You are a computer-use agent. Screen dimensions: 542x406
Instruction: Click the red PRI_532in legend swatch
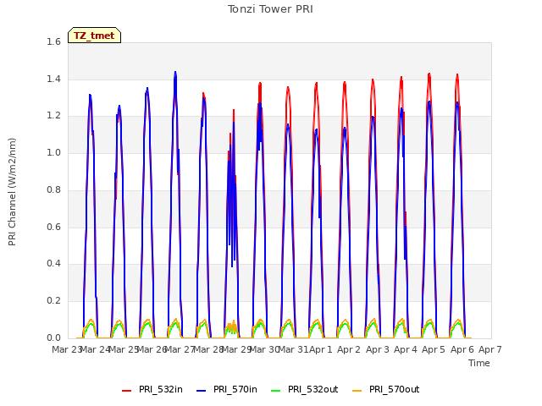pyautogui.click(x=126, y=391)
